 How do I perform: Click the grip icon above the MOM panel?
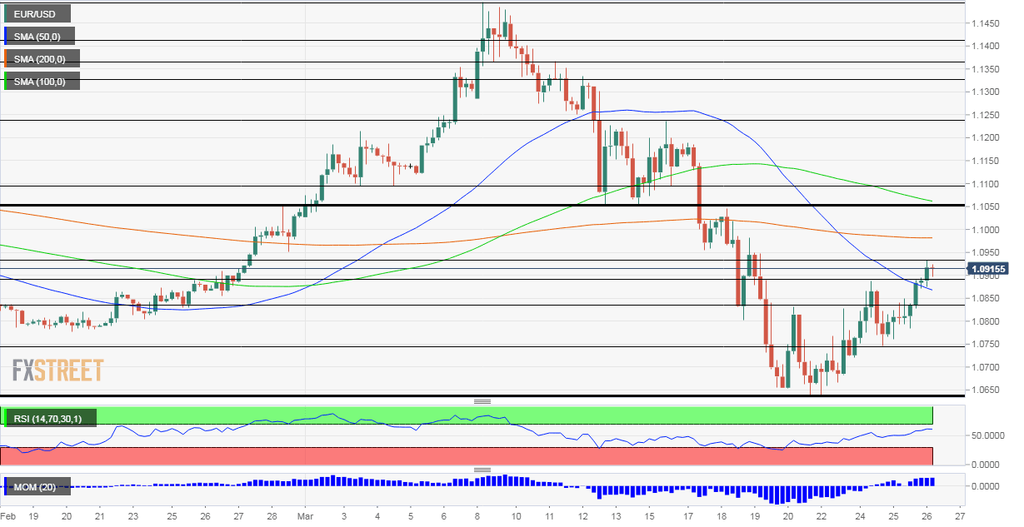click(x=483, y=471)
